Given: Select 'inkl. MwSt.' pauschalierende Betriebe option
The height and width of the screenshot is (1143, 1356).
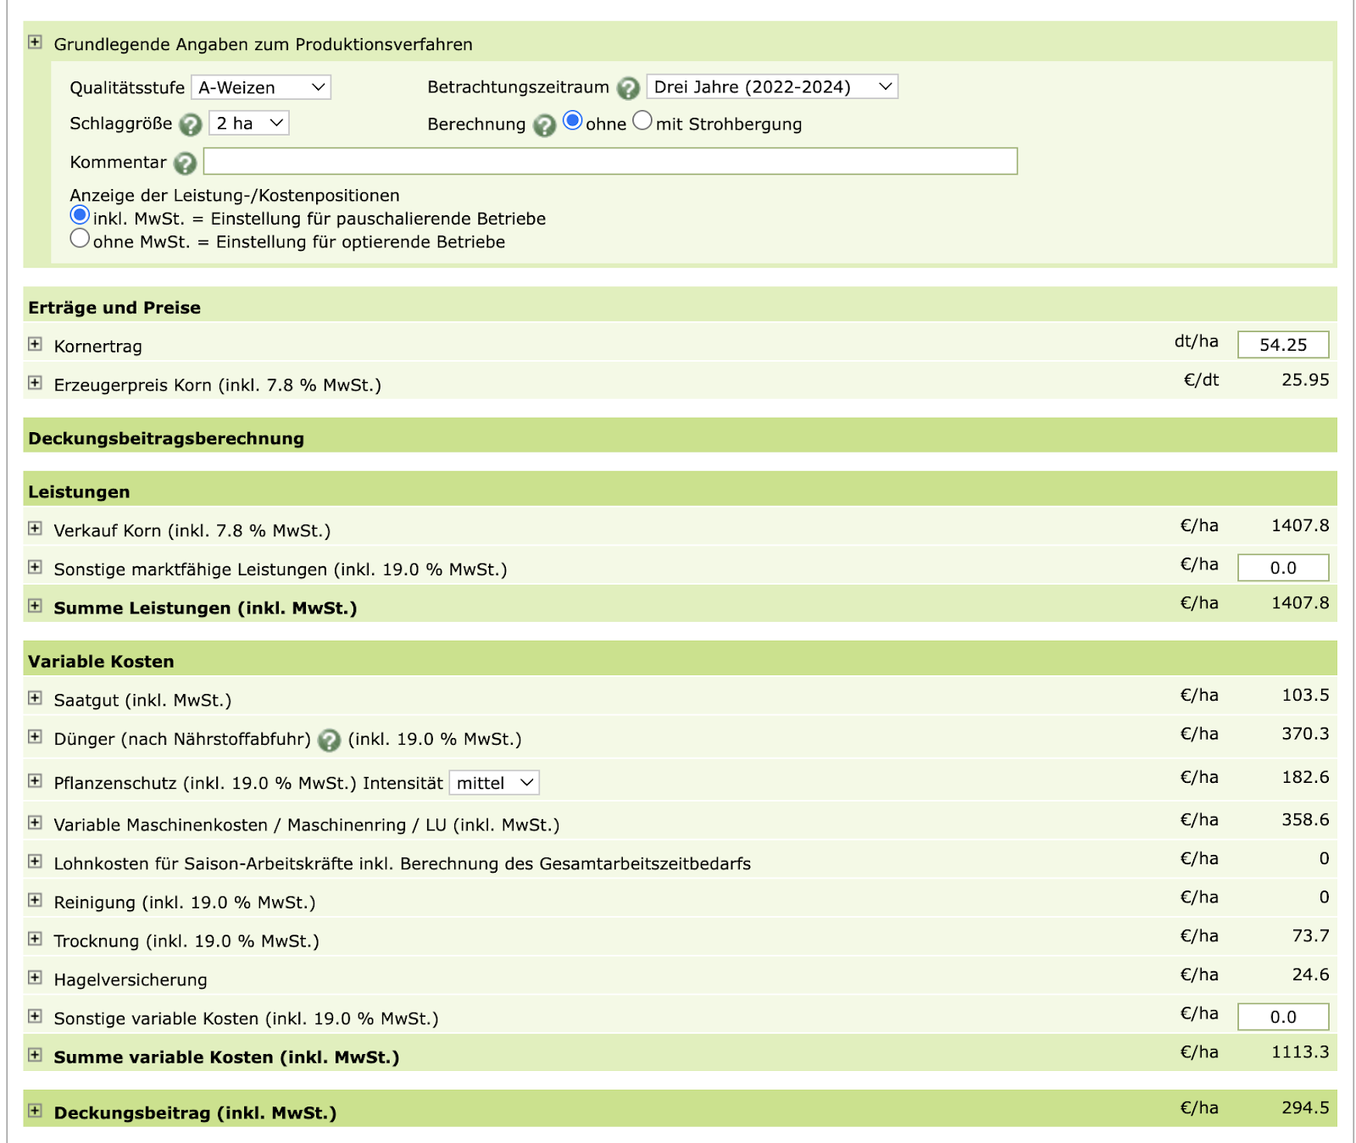Looking at the screenshot, I should point(80,215).
